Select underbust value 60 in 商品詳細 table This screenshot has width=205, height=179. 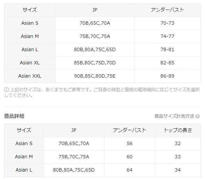tap(130, 157)
